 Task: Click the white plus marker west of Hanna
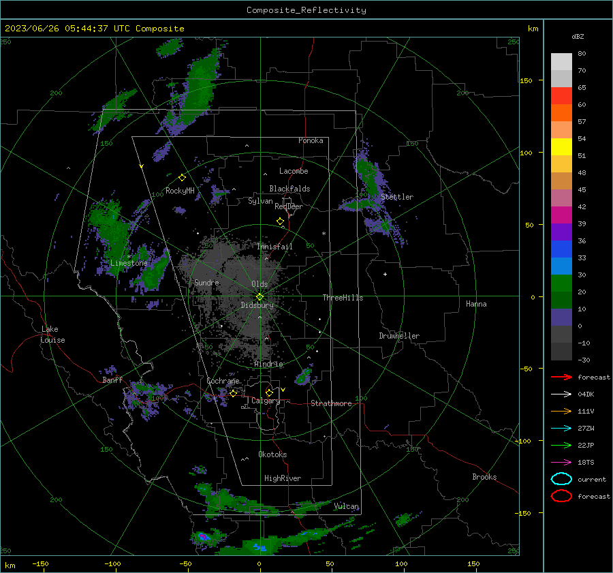(385, 274)
